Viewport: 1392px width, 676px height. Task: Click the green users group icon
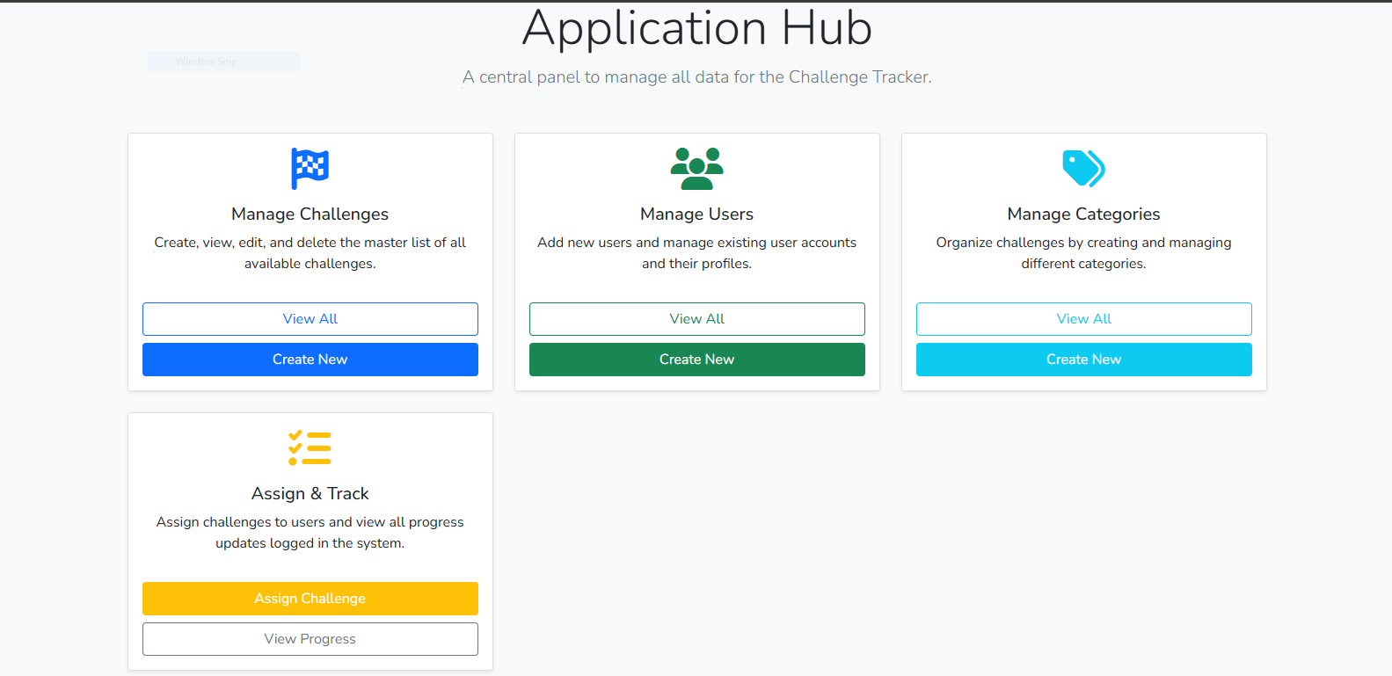[x=696, y=168]
